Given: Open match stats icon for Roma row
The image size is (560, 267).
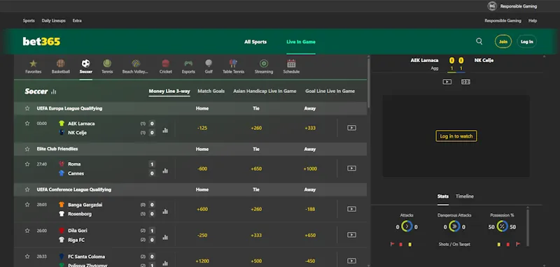Looking at the screenshot, I should 165,171.
